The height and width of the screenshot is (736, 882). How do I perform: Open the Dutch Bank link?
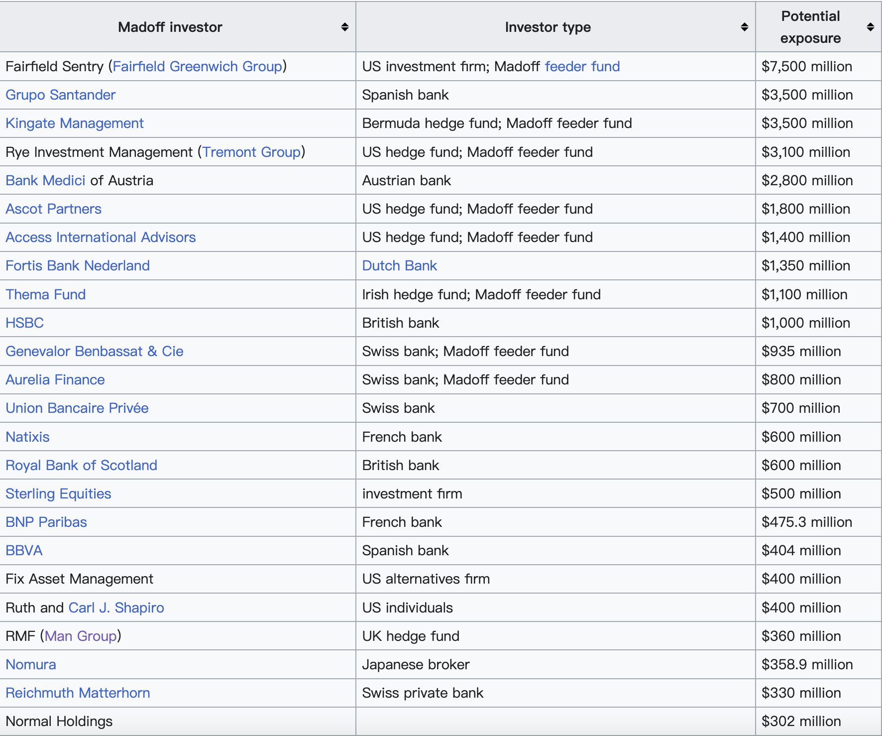400,265
